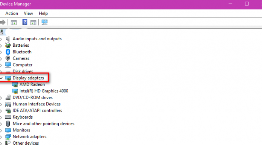
Task: Open the Help menu
Action: (x=43, y=14)
